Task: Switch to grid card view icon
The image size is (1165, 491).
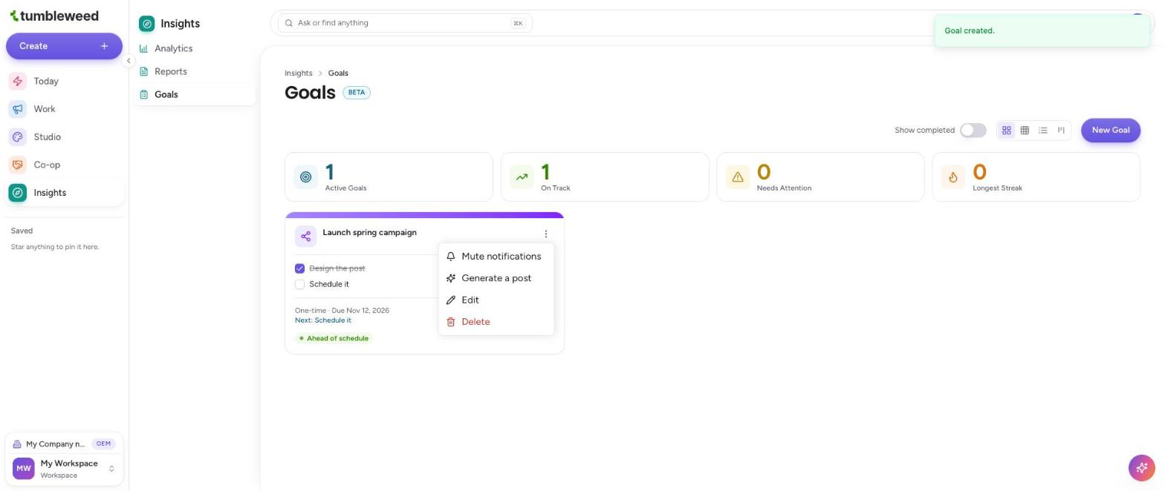Action: click(1006, 131)
